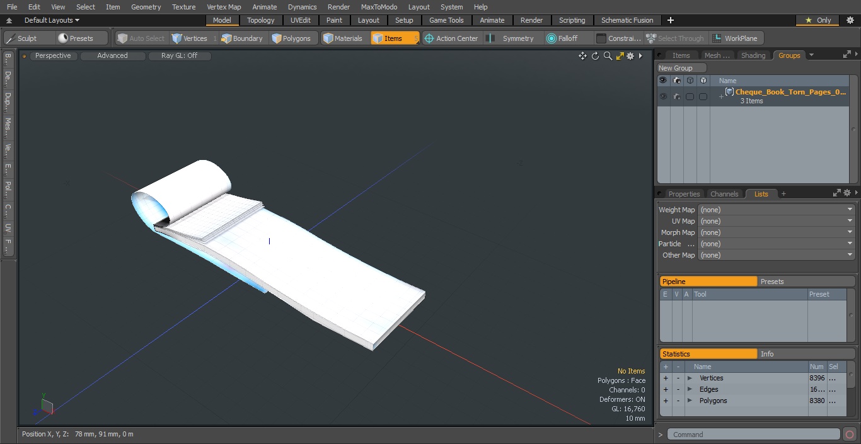861x444 pixels.
Task: Click into the Command input field
Action: pos(753,435)
